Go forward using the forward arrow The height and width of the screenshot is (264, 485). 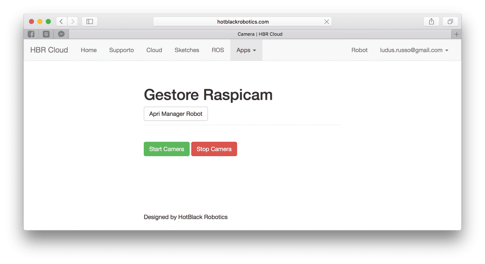72,21
